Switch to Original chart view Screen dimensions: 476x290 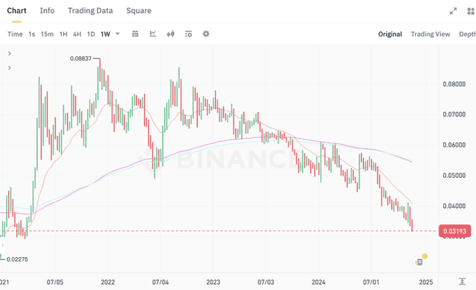390,34
